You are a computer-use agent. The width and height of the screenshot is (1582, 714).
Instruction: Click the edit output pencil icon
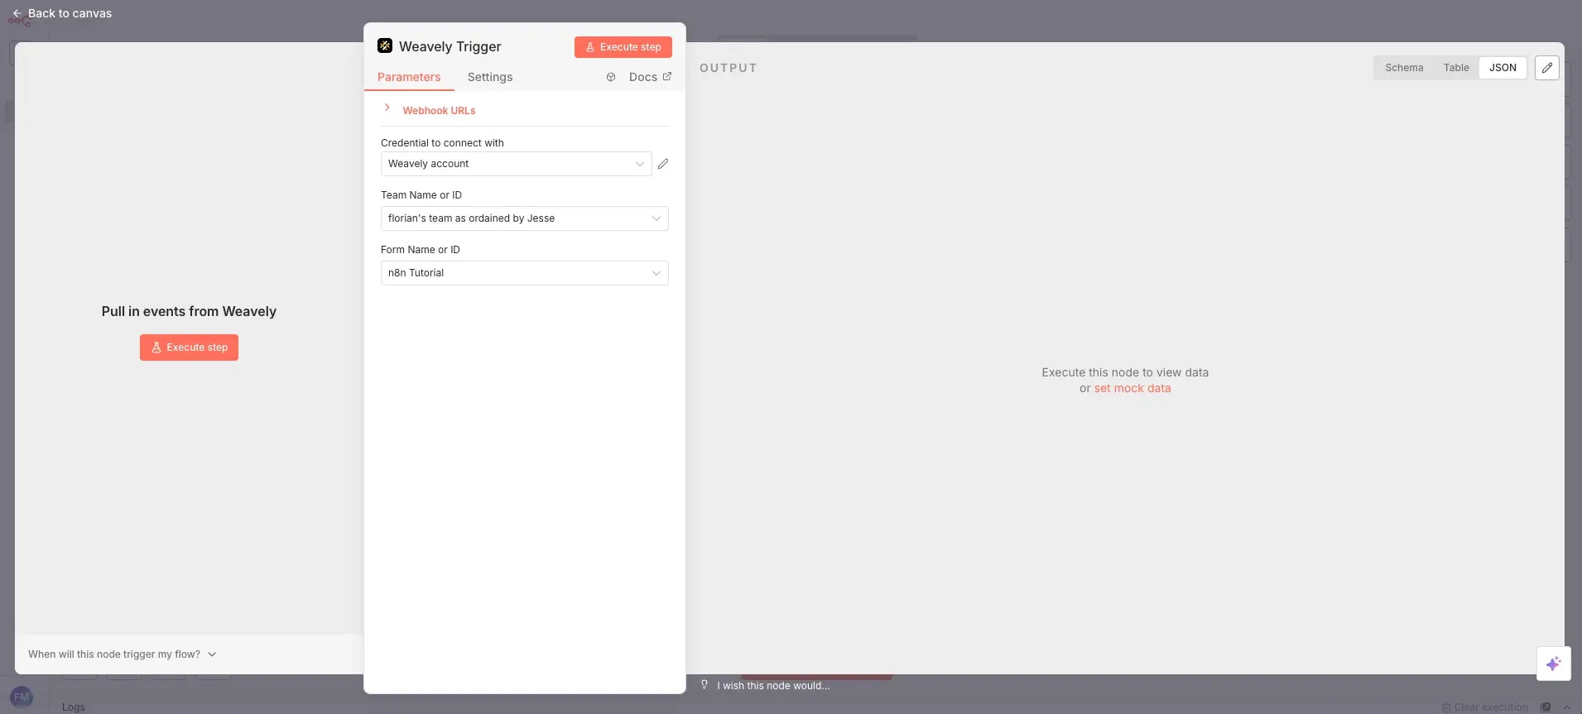[1546, 68]
